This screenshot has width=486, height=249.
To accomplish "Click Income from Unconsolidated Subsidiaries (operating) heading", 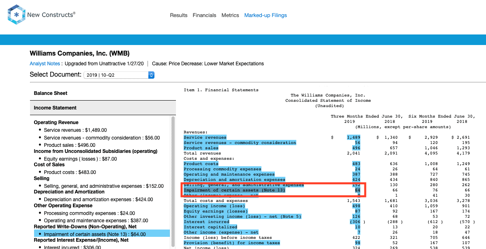I will [96, 151].
